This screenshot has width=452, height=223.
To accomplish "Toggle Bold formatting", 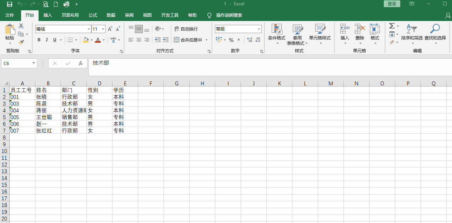I will click(39, 40).
